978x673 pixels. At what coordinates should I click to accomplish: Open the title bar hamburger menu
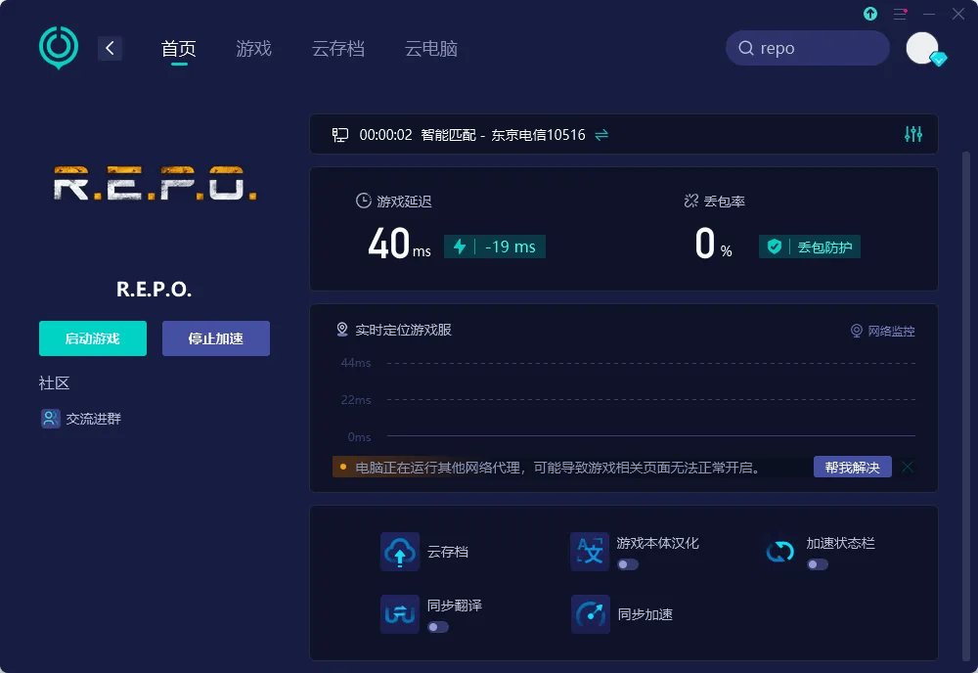tap(900, 14)
